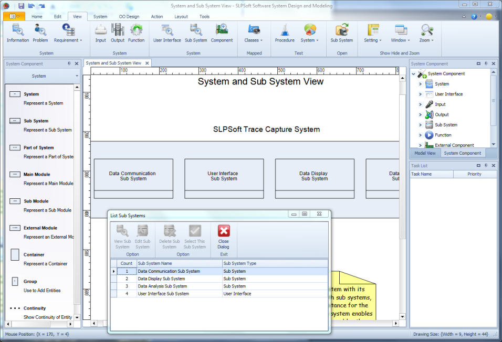Open the Action ribbon tab
Image resolution: width=502 pixels, height=342 pixels.
click(x=157, y=17)
